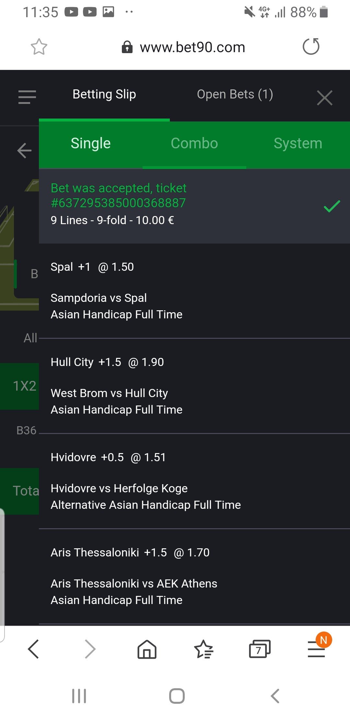Open the Sampdoria vs Spal selection

[99, 298]
